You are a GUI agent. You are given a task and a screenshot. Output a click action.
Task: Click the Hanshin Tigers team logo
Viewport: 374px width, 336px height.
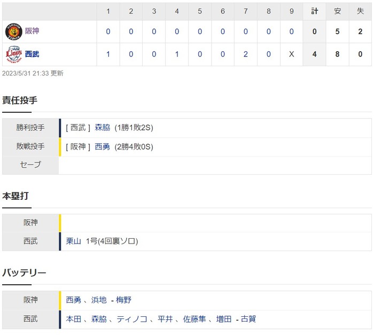tap(13, 32)
